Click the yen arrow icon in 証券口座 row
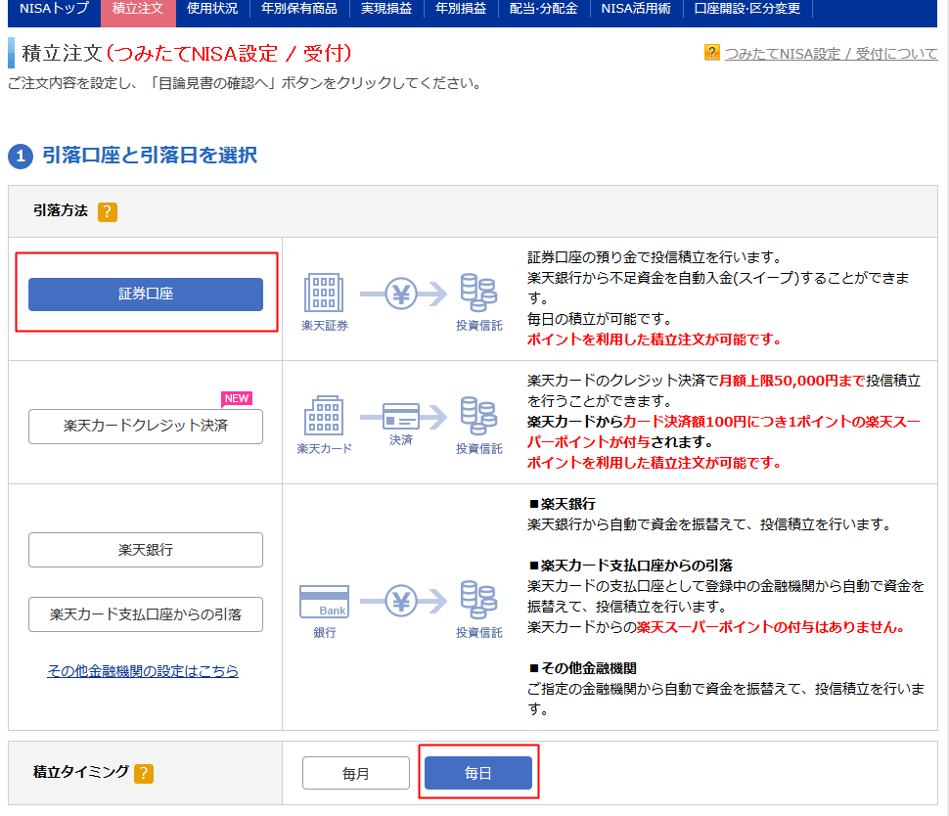 403,295
